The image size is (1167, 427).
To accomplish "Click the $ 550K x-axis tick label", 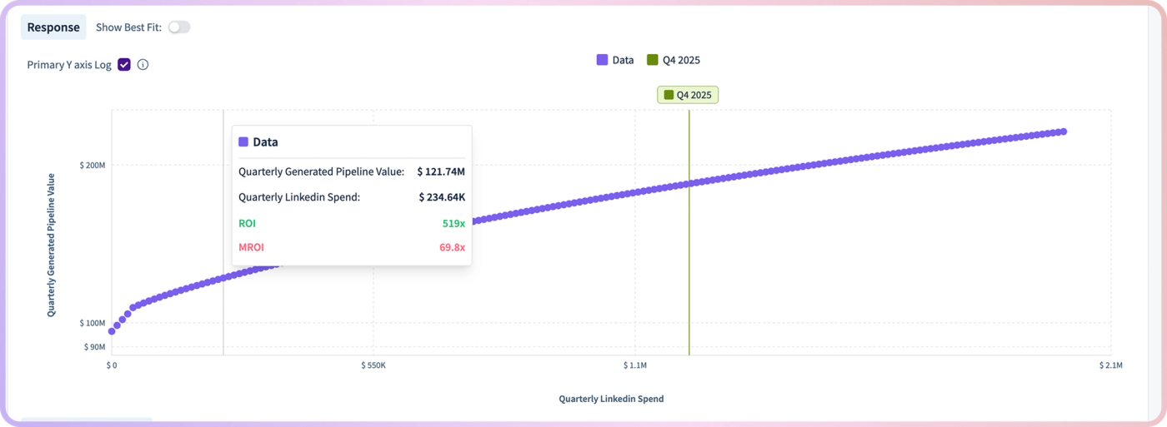I will [373, 365].
